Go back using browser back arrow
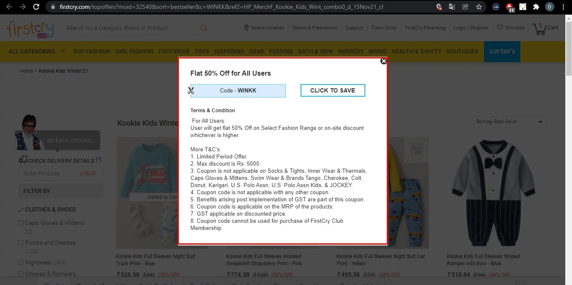The height and width of the screenshot is (285, 572). coord(9,7)
